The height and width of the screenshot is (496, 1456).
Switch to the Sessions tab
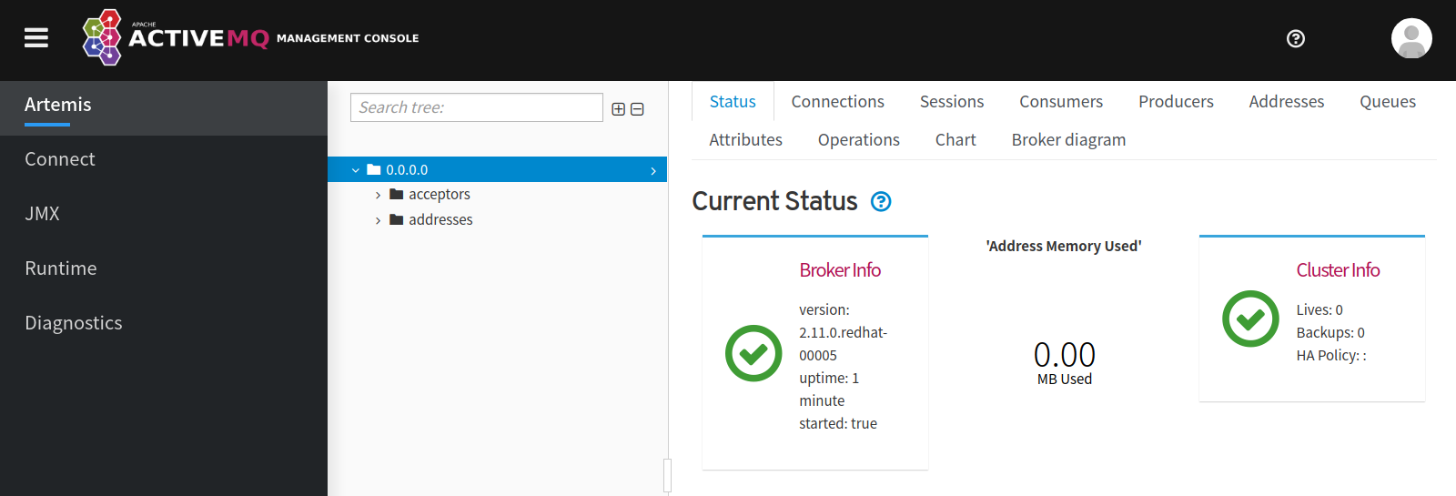pos(952,102)
